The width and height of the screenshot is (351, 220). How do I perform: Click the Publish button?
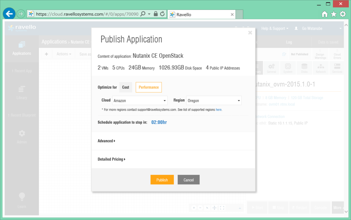tap(162, 180)
